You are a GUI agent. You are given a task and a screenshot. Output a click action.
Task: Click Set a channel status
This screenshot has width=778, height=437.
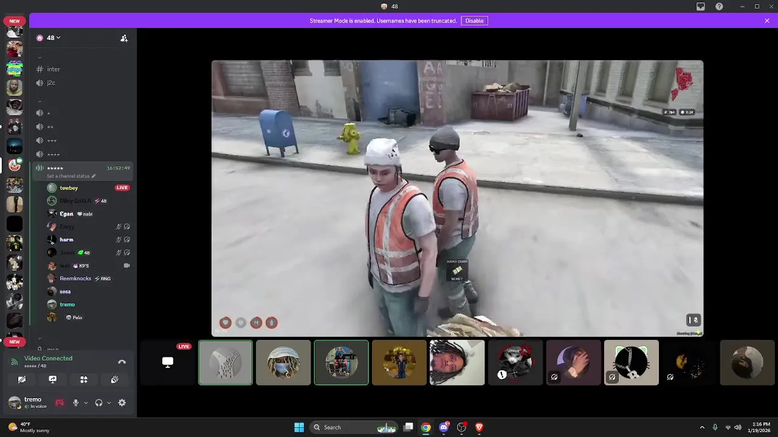[68, 176]
